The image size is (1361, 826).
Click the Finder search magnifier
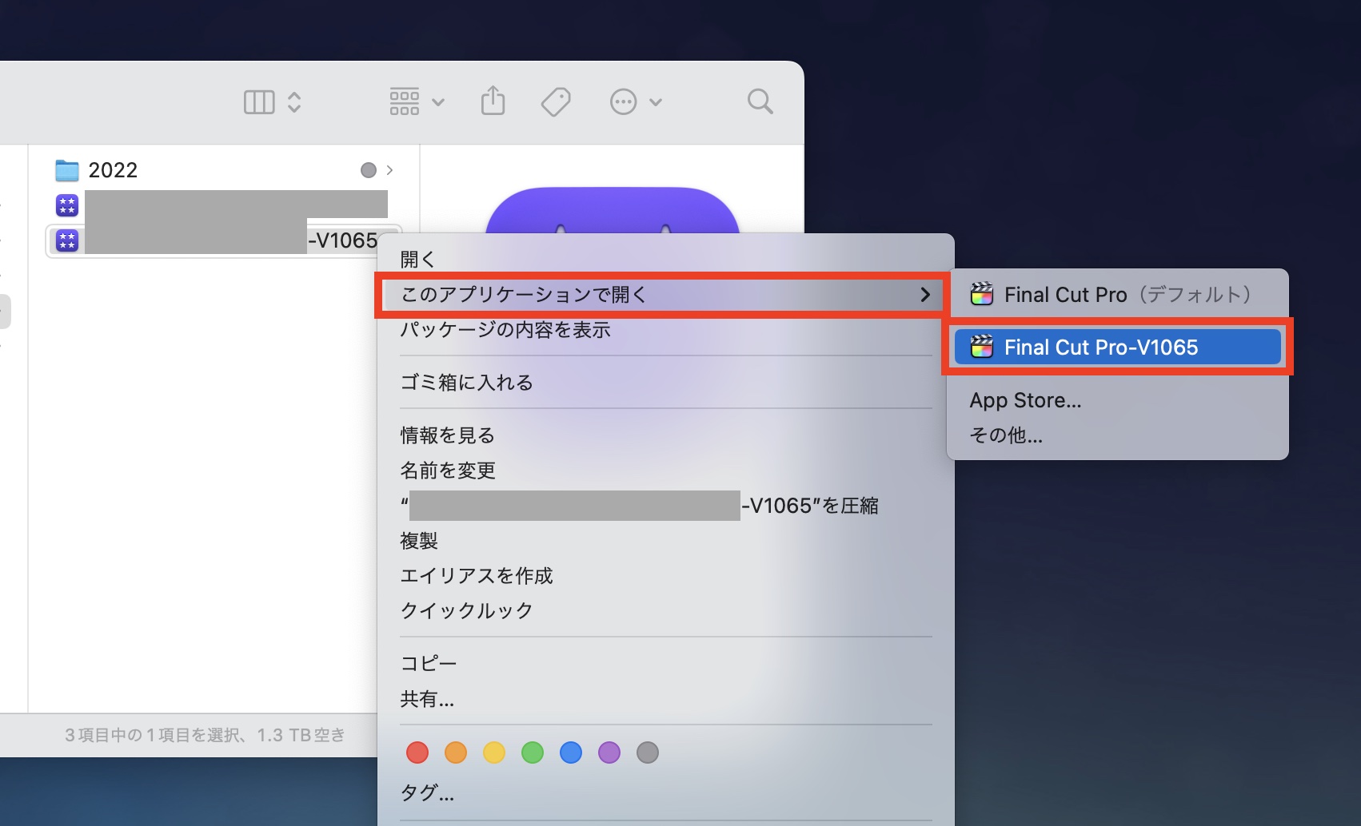pyautogui.click(x=760, y=101)
